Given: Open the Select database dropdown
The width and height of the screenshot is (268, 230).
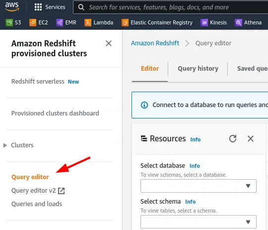Looking at the screenshot, I should 199,186.
